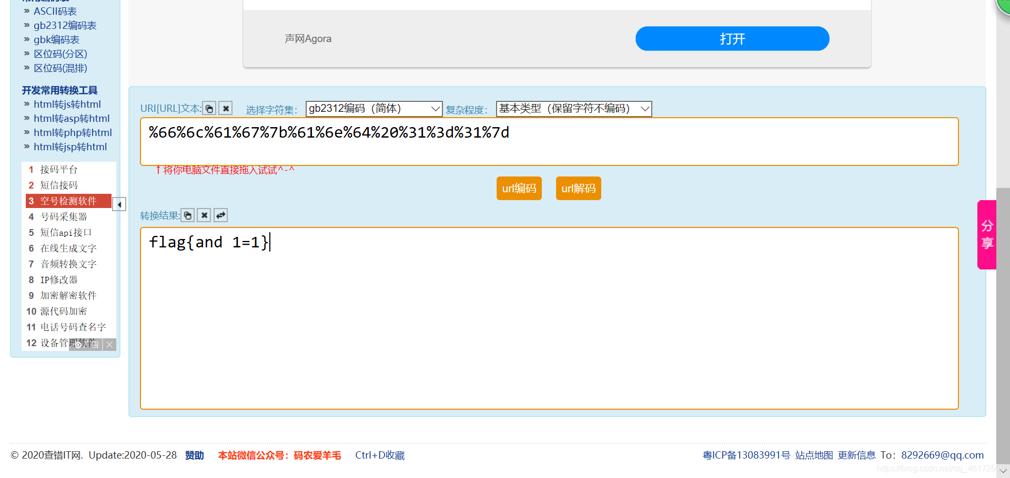This screenshot has height=478, width=1010.
Task: Open the ASCII码表 link
Action: 55,11
